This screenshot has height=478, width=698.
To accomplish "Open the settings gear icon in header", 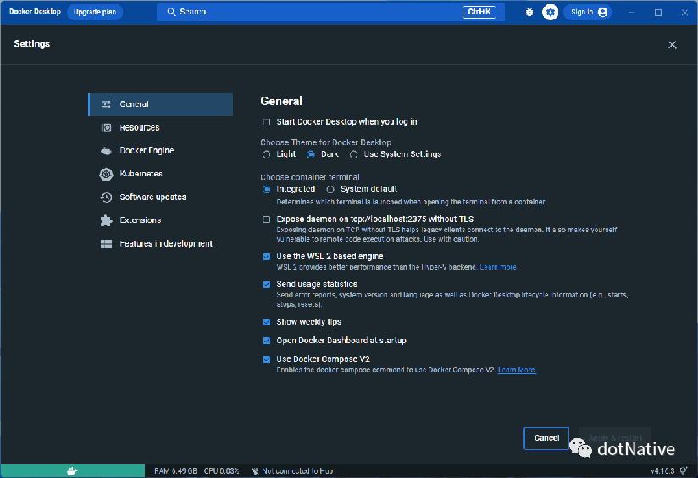I will (551, 12).
